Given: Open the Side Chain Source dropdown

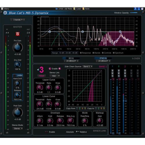Looking at the screenshot, I should point(88,66).
